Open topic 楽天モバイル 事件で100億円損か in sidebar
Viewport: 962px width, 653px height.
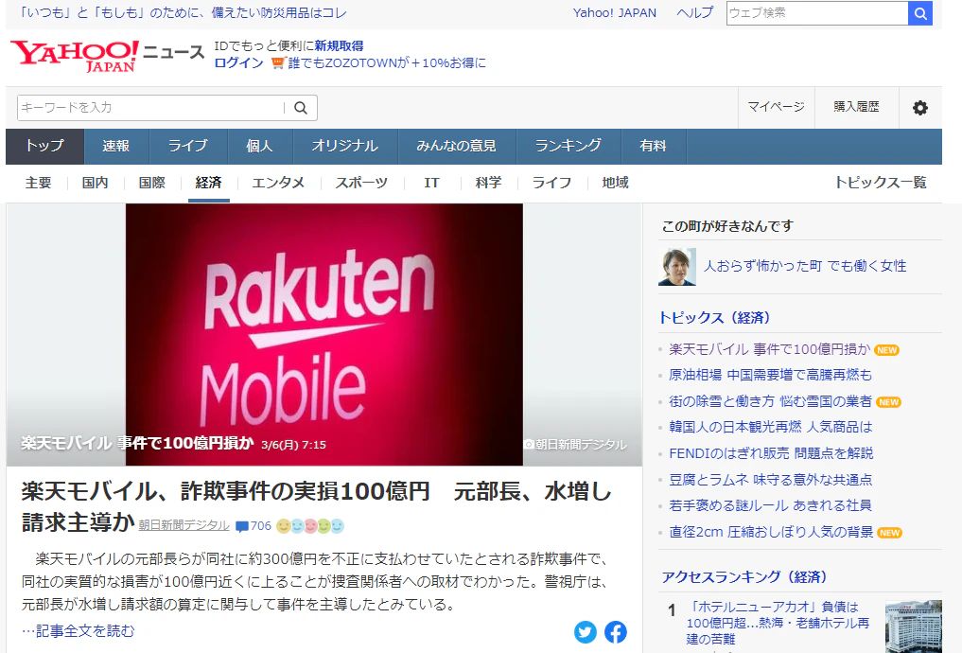(x=769, y=349)
